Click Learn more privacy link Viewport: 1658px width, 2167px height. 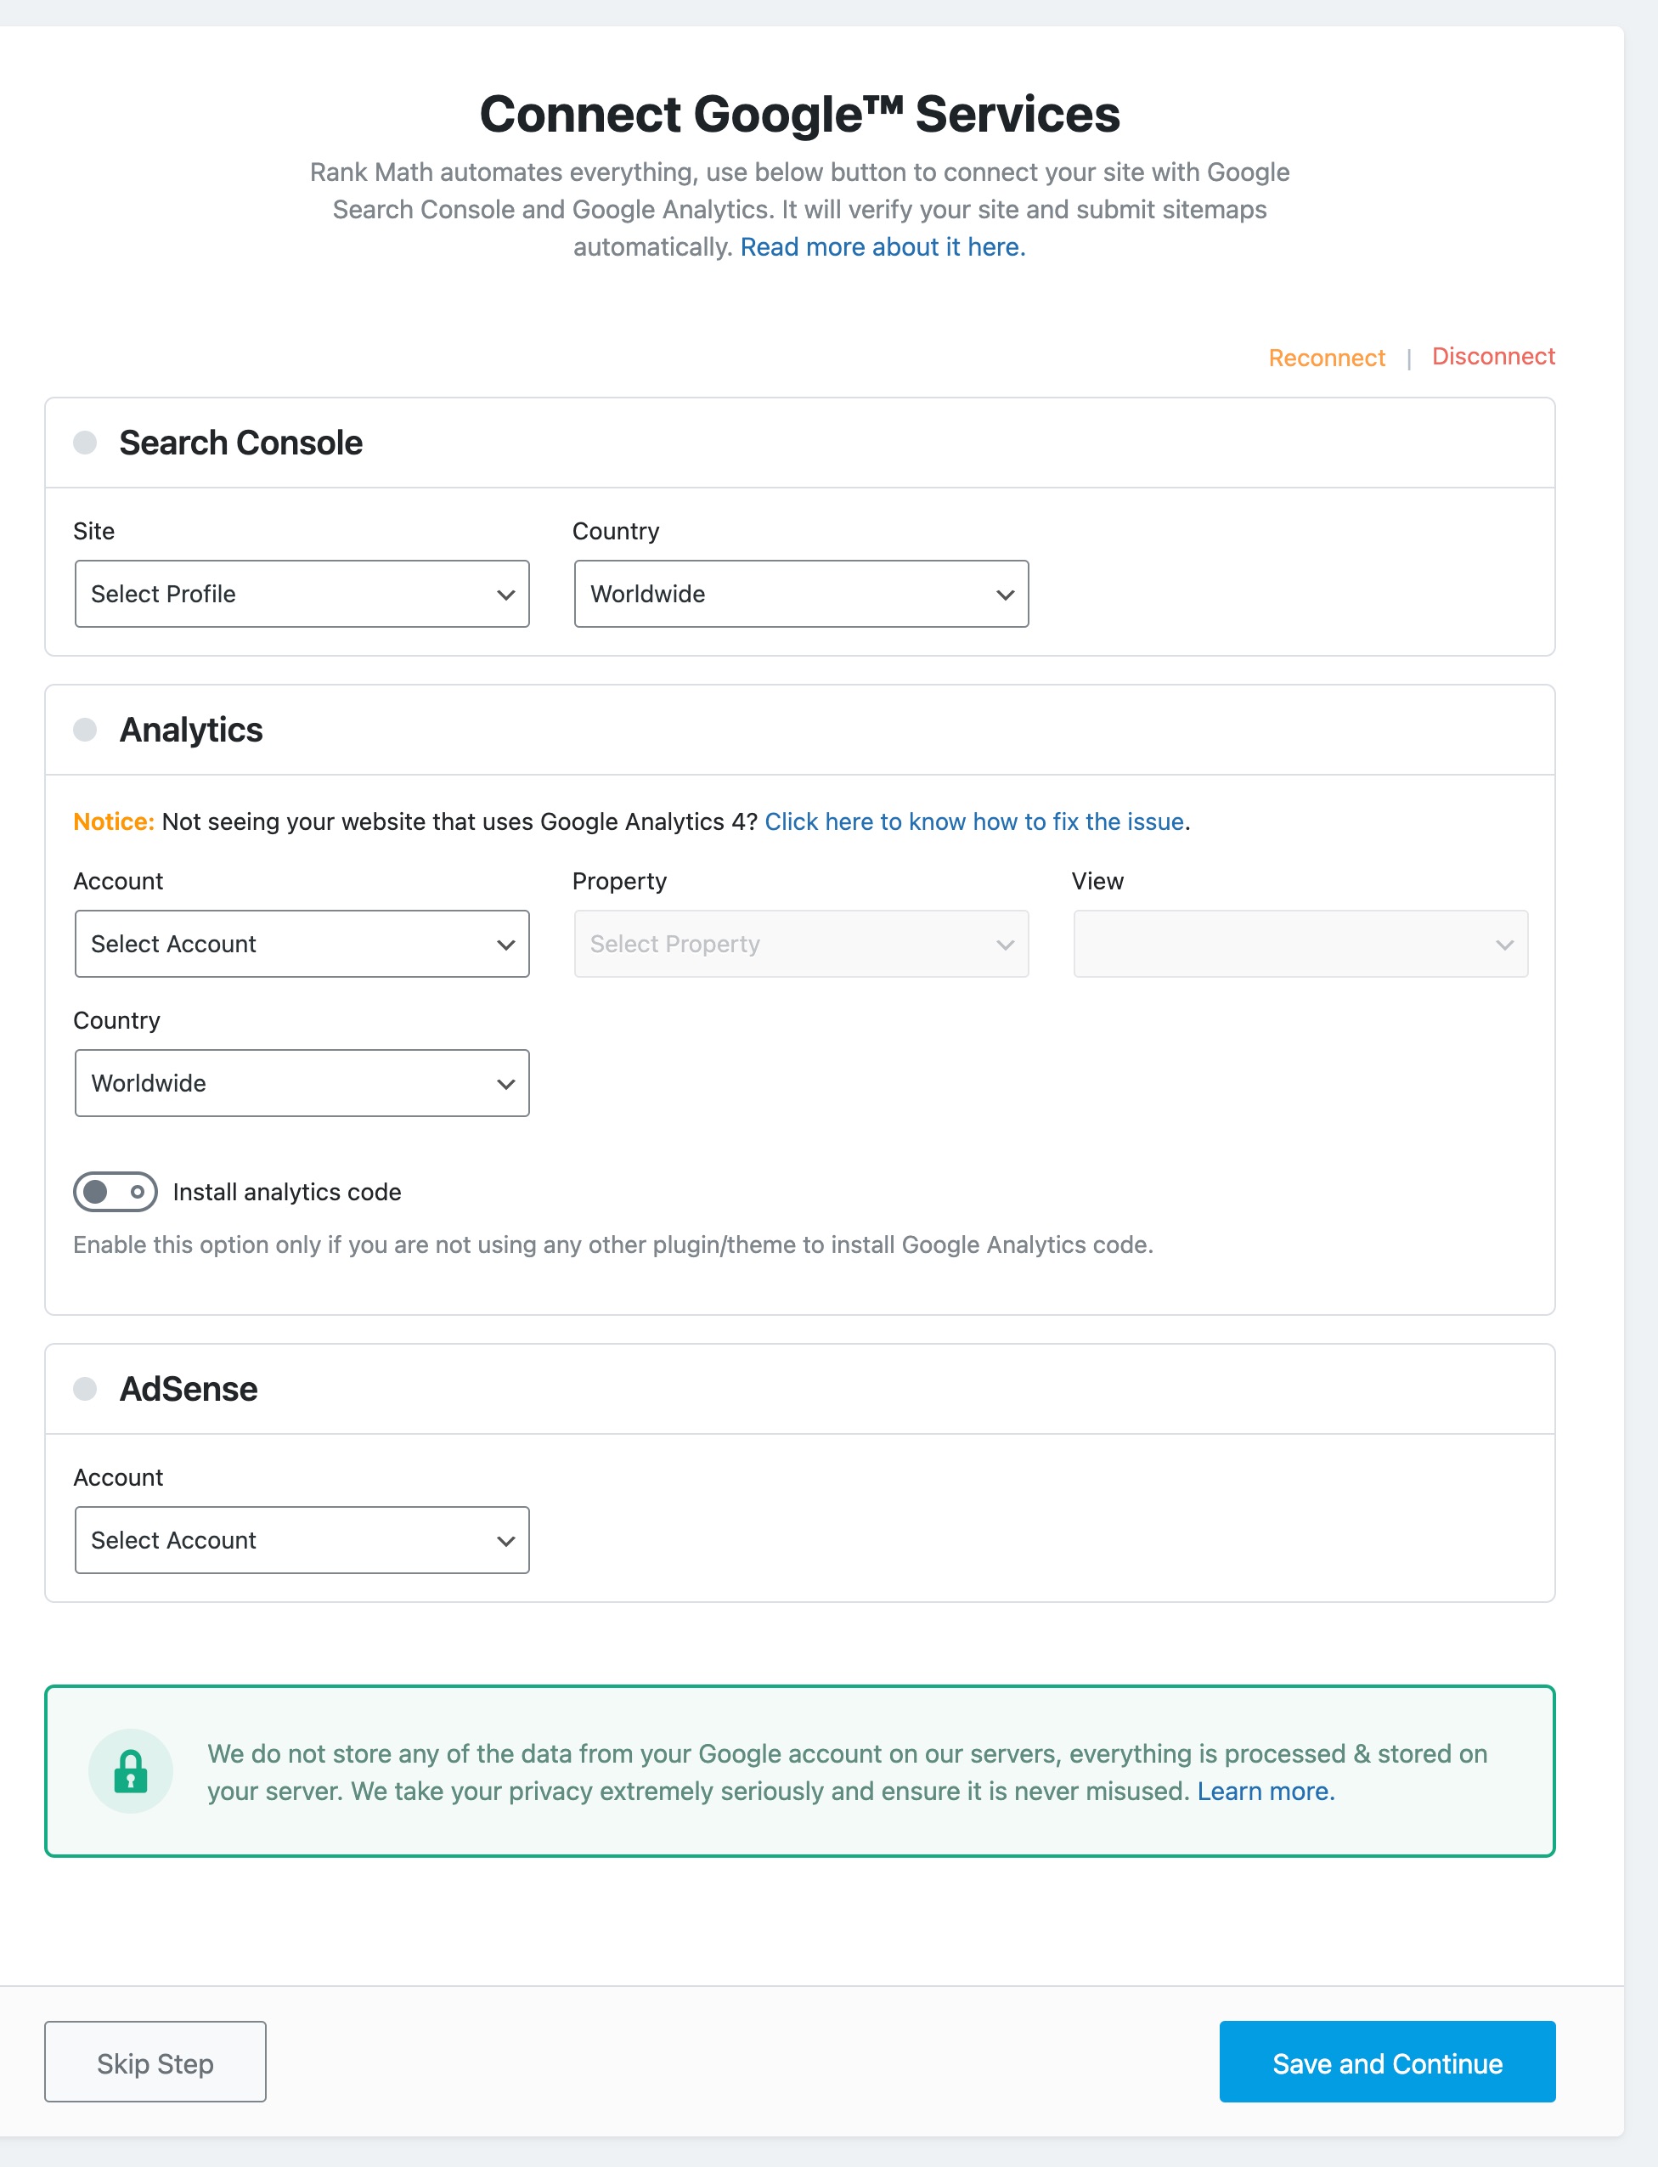1266,1791
